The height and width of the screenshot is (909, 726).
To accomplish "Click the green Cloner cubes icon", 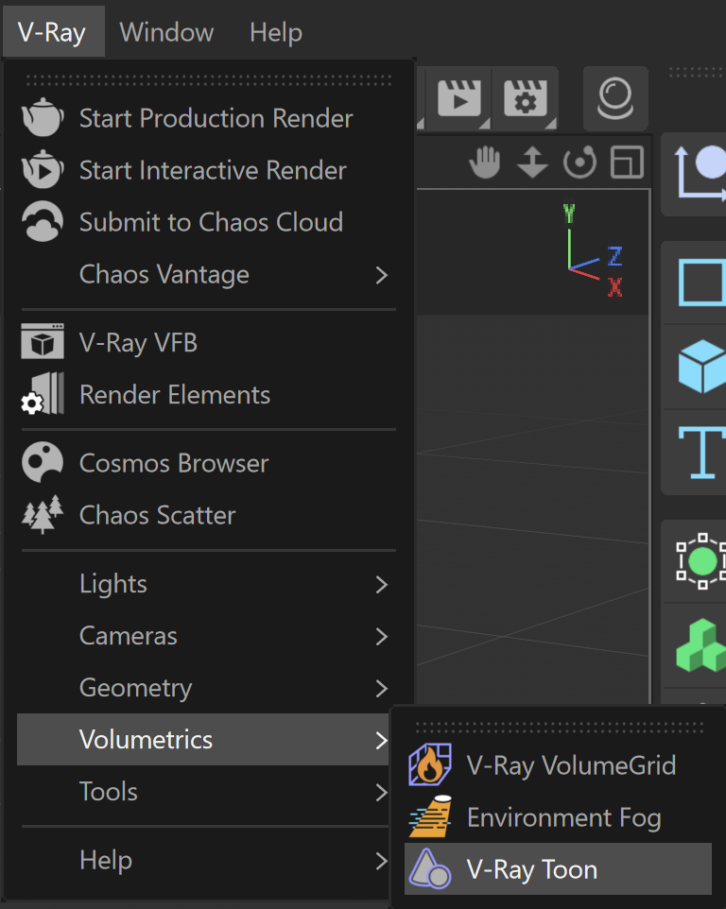I will (700, 645).
